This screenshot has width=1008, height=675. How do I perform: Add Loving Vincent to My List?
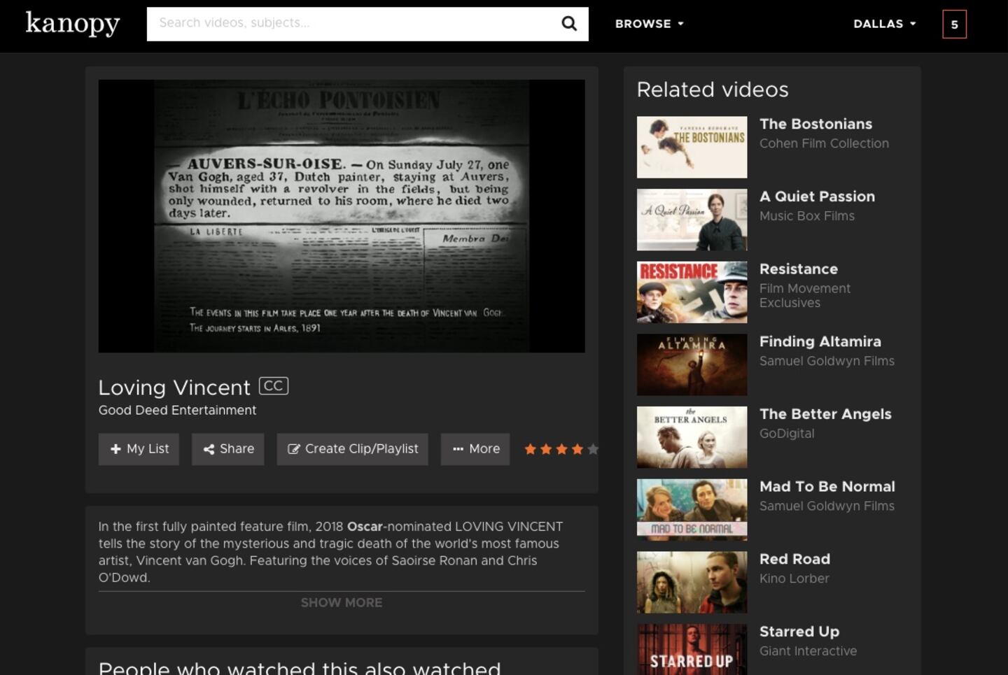(x=139, y=449)
